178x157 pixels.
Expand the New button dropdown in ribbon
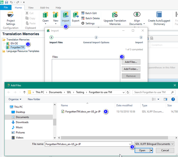56,24
